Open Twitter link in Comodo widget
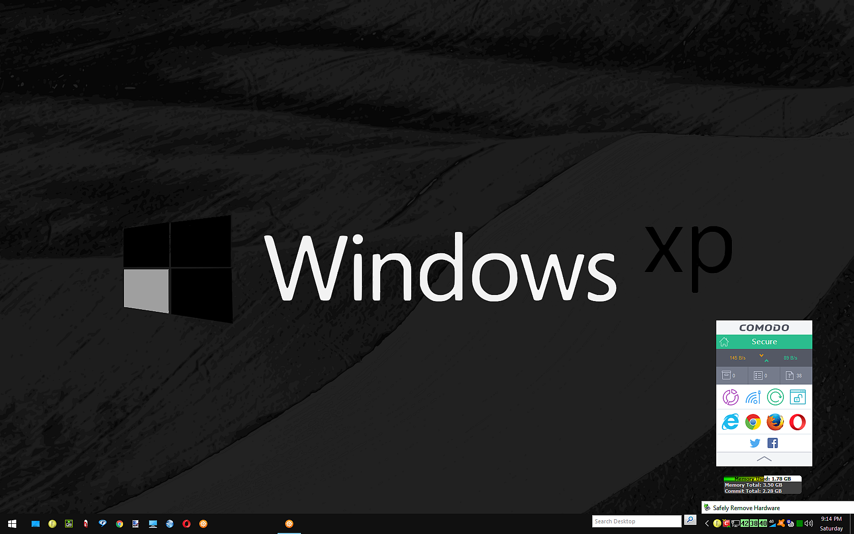The image size is (854, 534). click(x=755, y=443)
